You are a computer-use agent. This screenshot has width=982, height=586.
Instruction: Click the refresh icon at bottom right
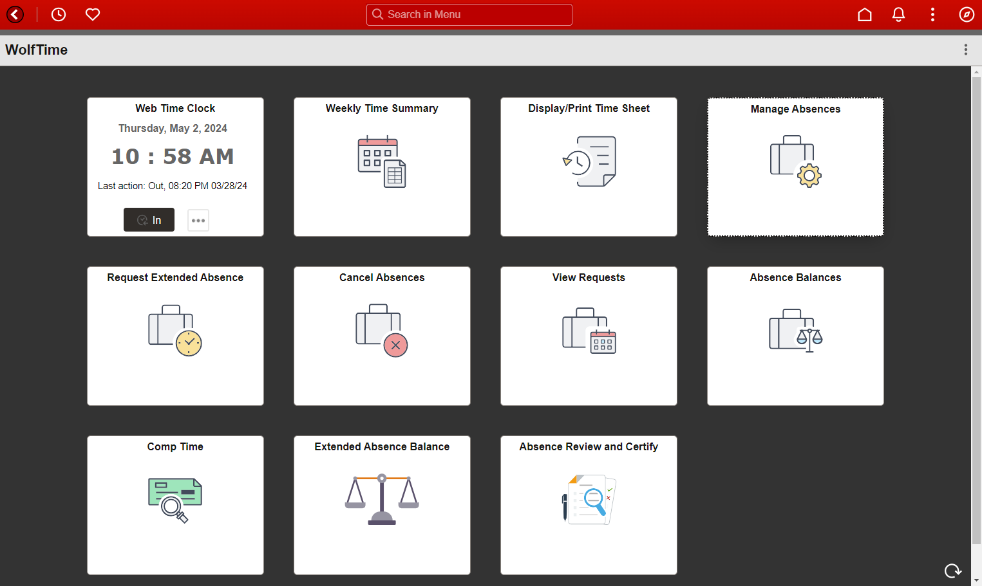click(952, 571)
